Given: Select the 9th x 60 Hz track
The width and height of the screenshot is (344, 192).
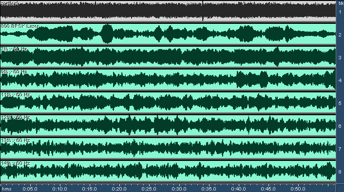Looking at the screenshot, I should (x=168, y=79).
